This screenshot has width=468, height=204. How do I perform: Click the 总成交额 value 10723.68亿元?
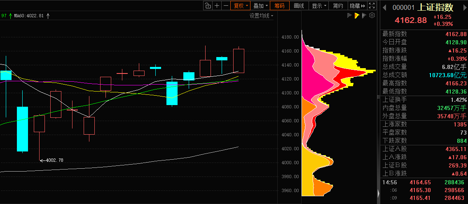coord(448,75)
